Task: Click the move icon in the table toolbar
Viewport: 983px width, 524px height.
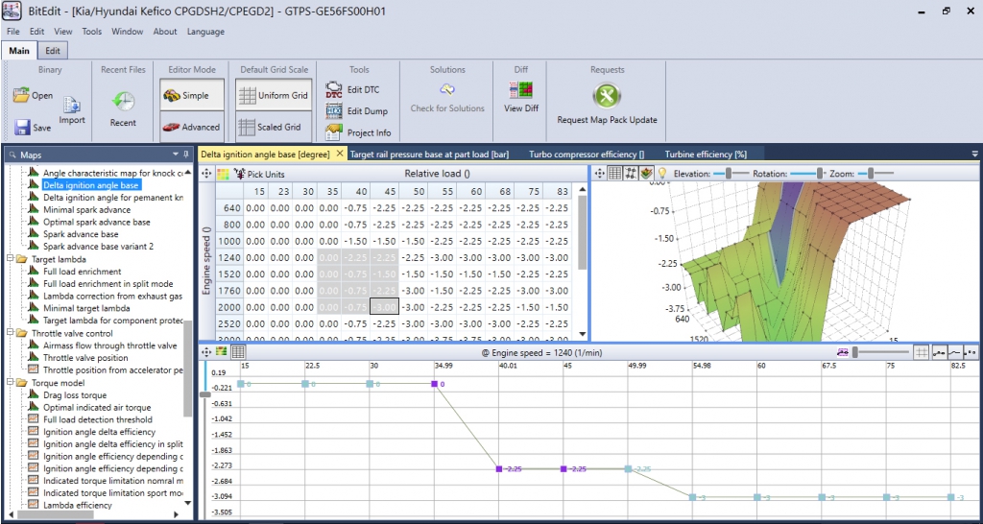Action: [x=207, y=174]
